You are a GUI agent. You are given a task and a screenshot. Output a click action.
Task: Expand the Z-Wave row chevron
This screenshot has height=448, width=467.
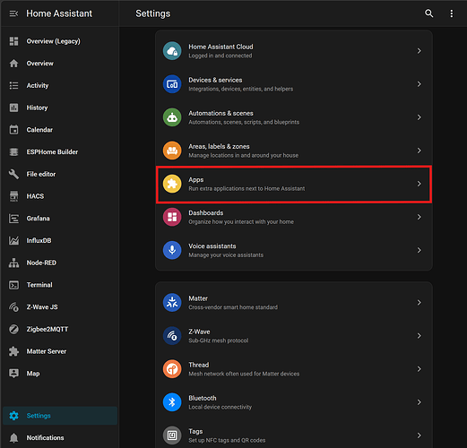pos(419,336)
